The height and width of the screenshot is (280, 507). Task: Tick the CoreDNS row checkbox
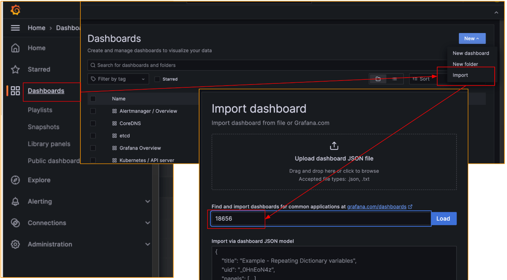click(93, 123)
